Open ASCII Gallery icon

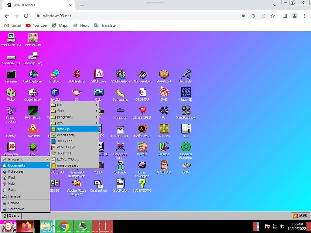pyautogui.click(x=120, y=76)
